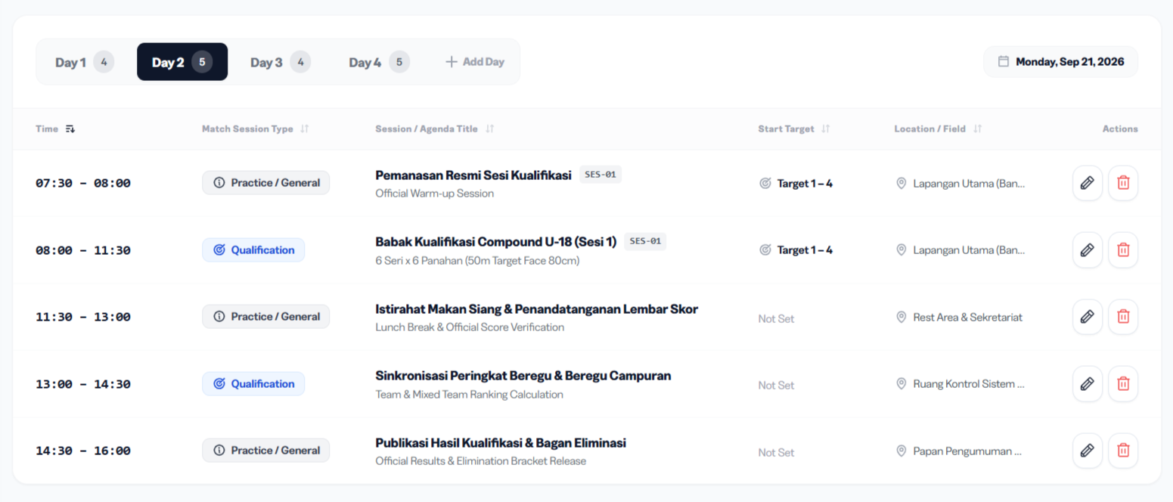Click Target 1 – 4 in the 08:00 row
1173x502 pixels.
click(796, 249)
